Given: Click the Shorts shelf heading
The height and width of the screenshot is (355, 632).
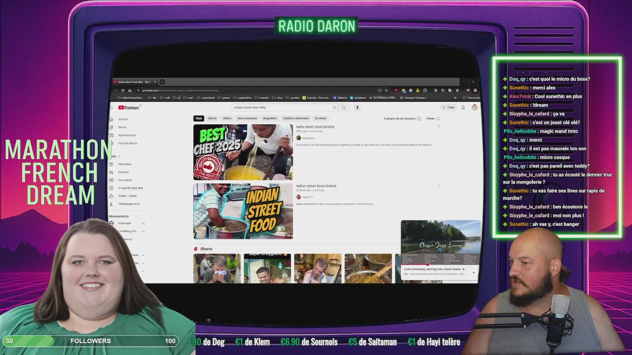Looking at the screenshot, I should (x=206, y=249).
